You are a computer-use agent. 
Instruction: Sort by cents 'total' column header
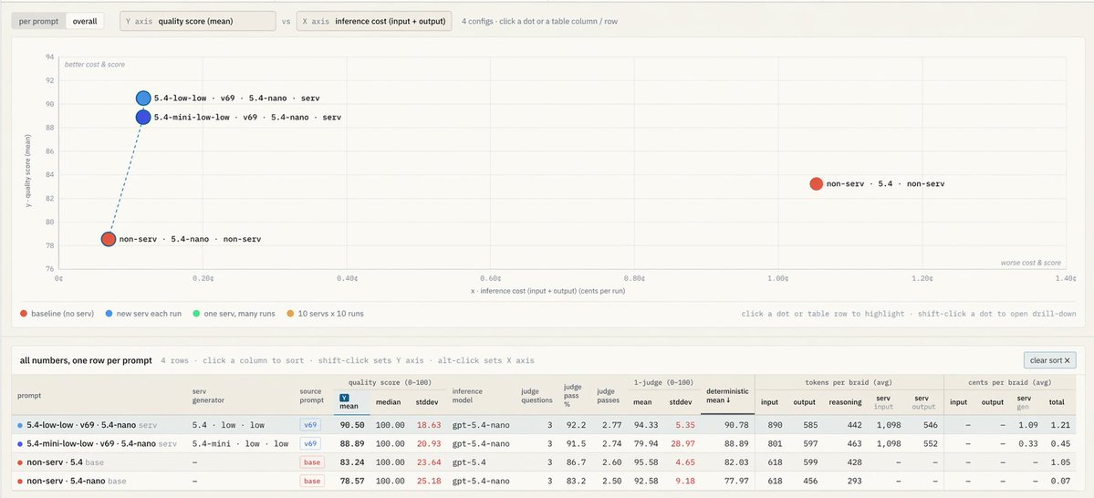pos(1057,402)
